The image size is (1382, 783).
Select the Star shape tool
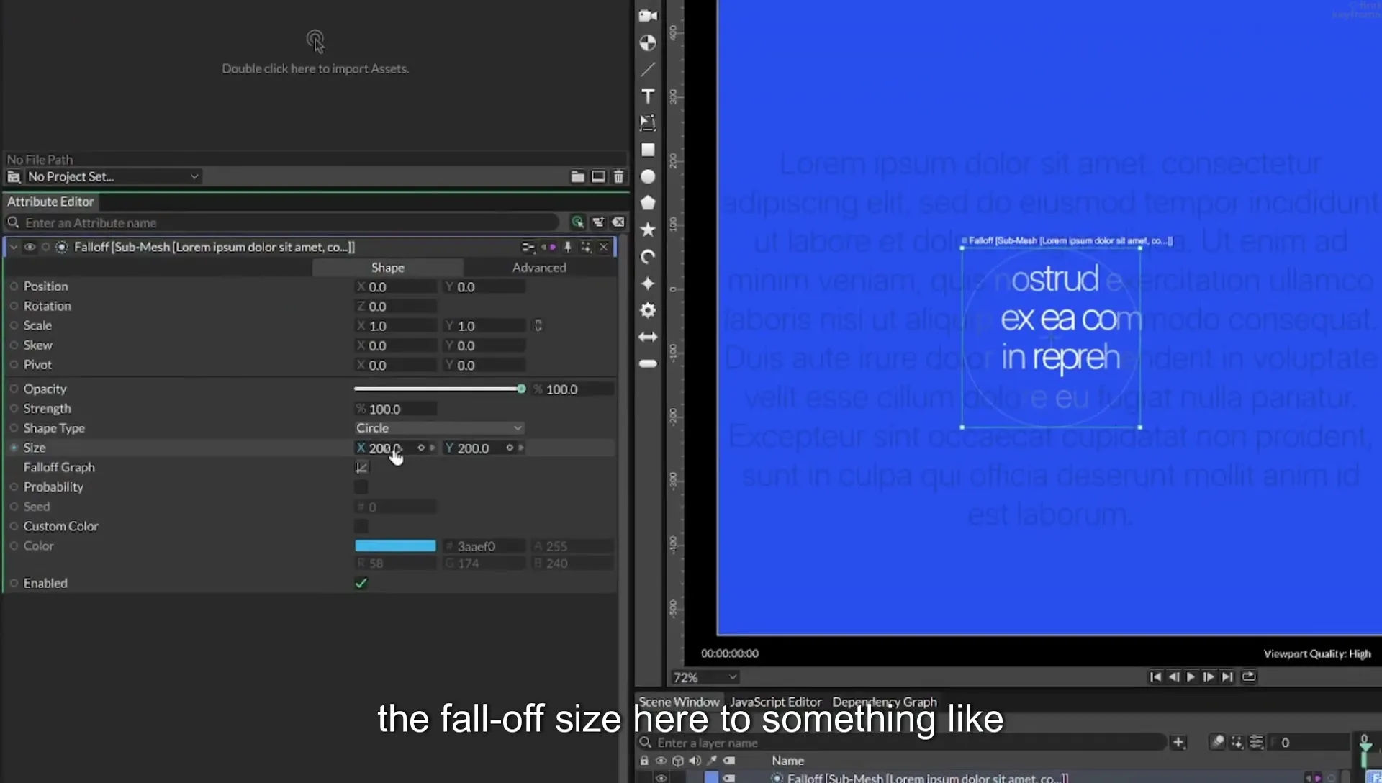pyautogui.click(x=648, y=230)
